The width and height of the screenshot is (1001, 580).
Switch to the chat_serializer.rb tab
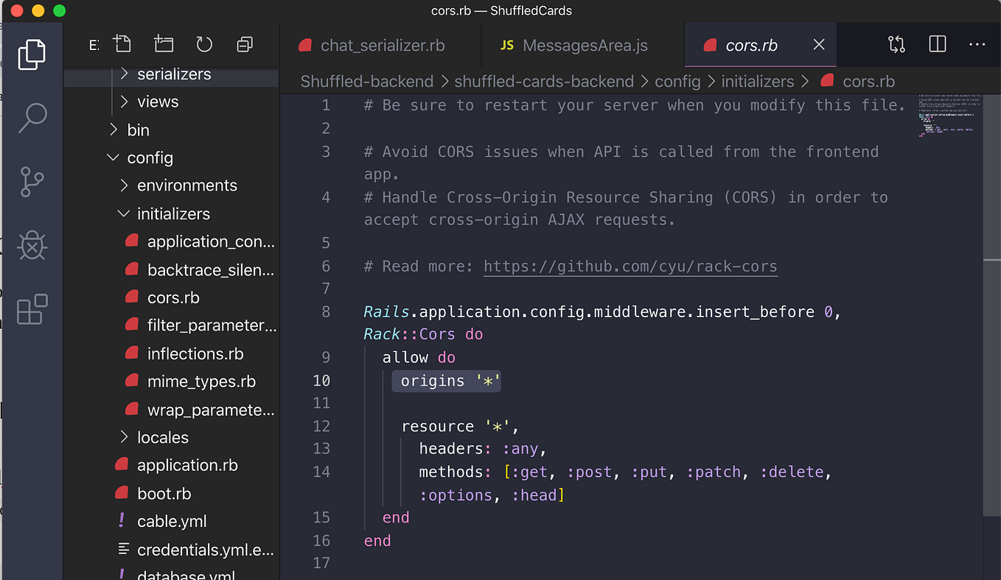[380, 45]
